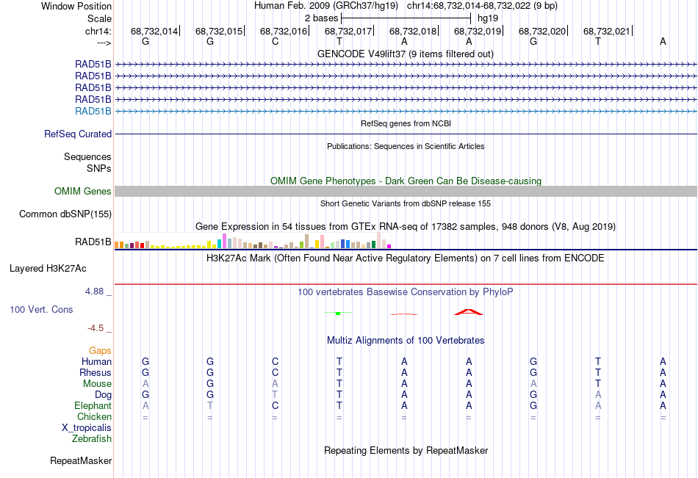Click the C base in the Rhesus row
The height and width of the screenshot is (478, 698).
(275, 373)
